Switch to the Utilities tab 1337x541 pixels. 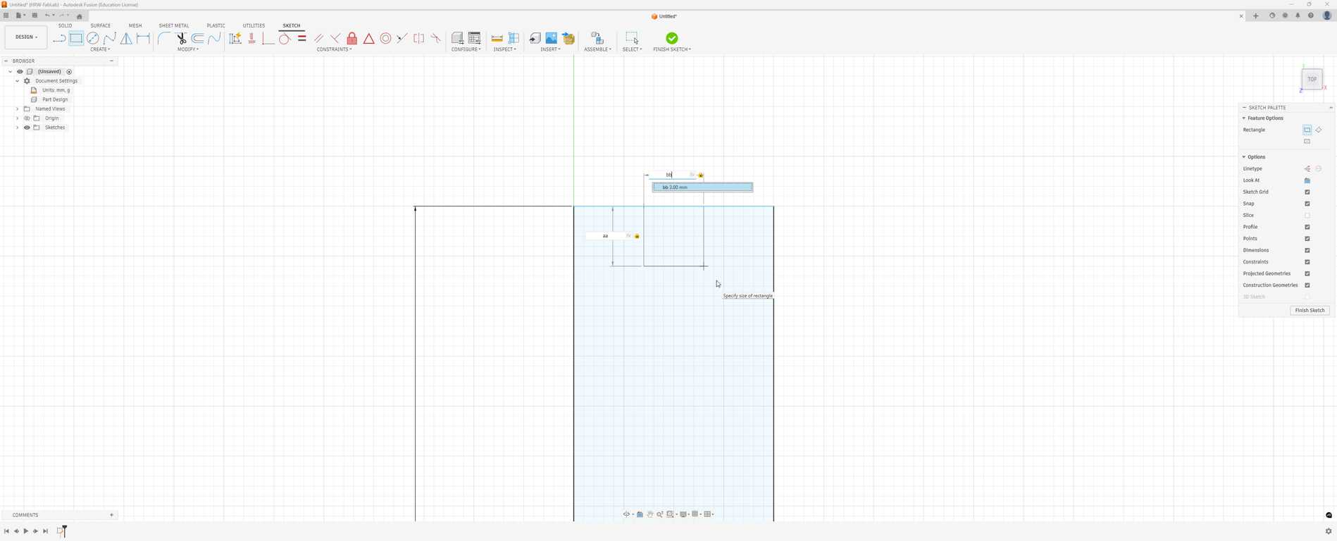[254, 25]
